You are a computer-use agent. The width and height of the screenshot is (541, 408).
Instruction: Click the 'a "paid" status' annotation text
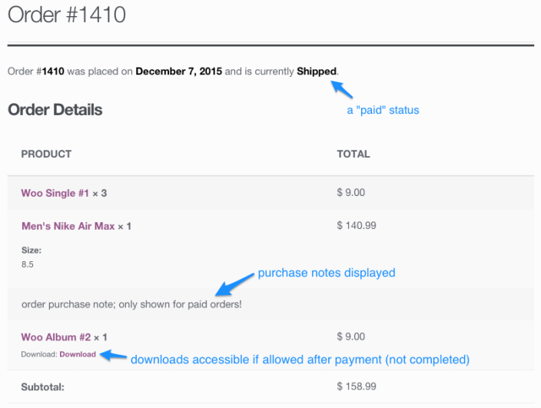pyautogui.click(x=383, y=111)
